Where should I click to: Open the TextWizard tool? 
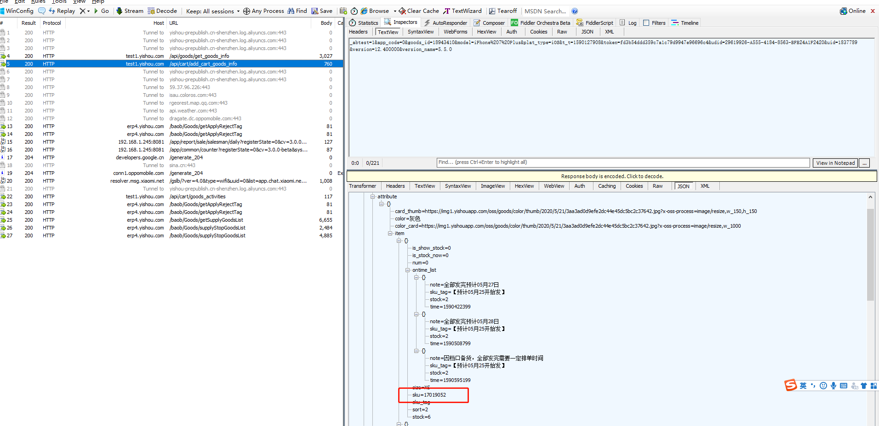(x=462, y=11)
